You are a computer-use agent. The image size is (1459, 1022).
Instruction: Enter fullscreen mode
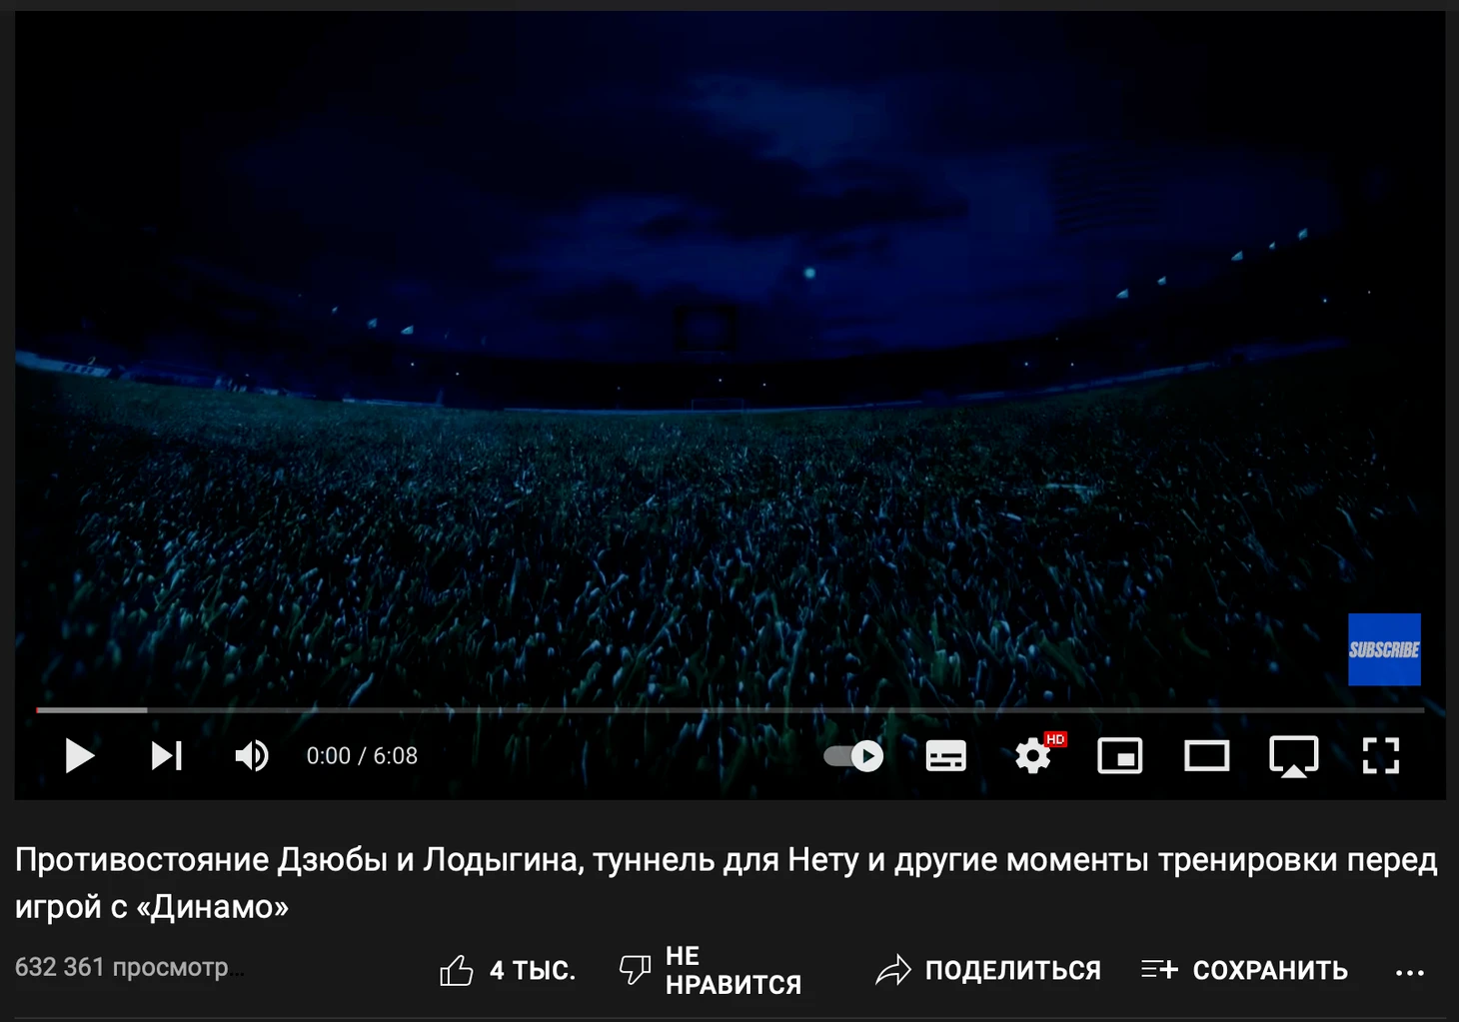tap(1381, 756)
